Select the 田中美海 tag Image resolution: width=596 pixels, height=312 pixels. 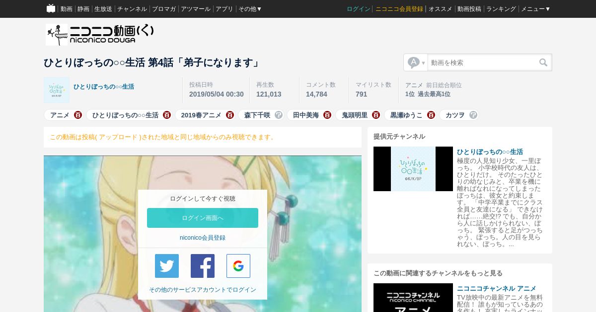coord(306,115)
